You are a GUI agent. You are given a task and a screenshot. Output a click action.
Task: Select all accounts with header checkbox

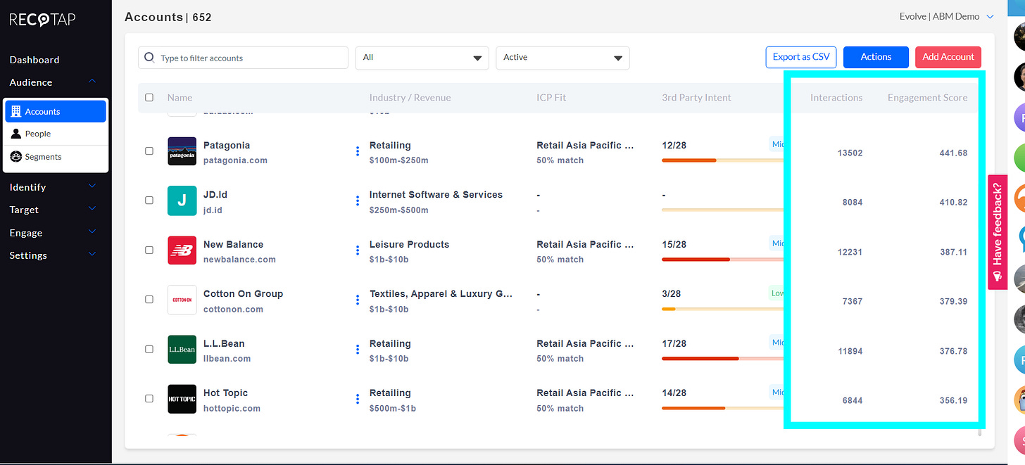pyautogui.click(x=149, y=98)
